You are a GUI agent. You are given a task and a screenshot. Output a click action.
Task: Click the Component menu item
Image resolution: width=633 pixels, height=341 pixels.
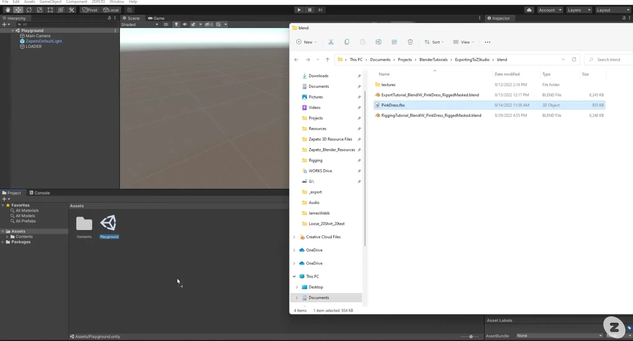click(77, 2)
